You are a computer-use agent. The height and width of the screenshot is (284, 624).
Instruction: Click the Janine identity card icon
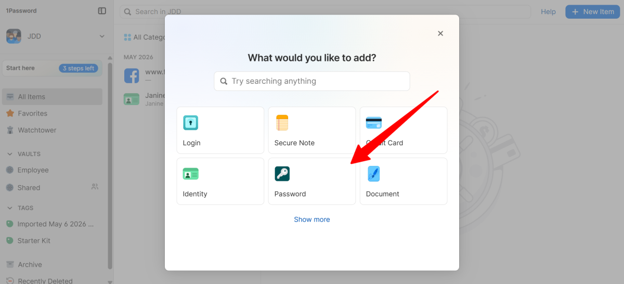132,99
